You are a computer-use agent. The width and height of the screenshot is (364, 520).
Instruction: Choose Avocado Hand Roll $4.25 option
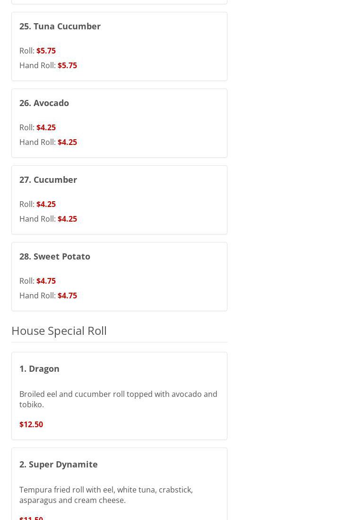pyautogui.click(x=67, y=142)
